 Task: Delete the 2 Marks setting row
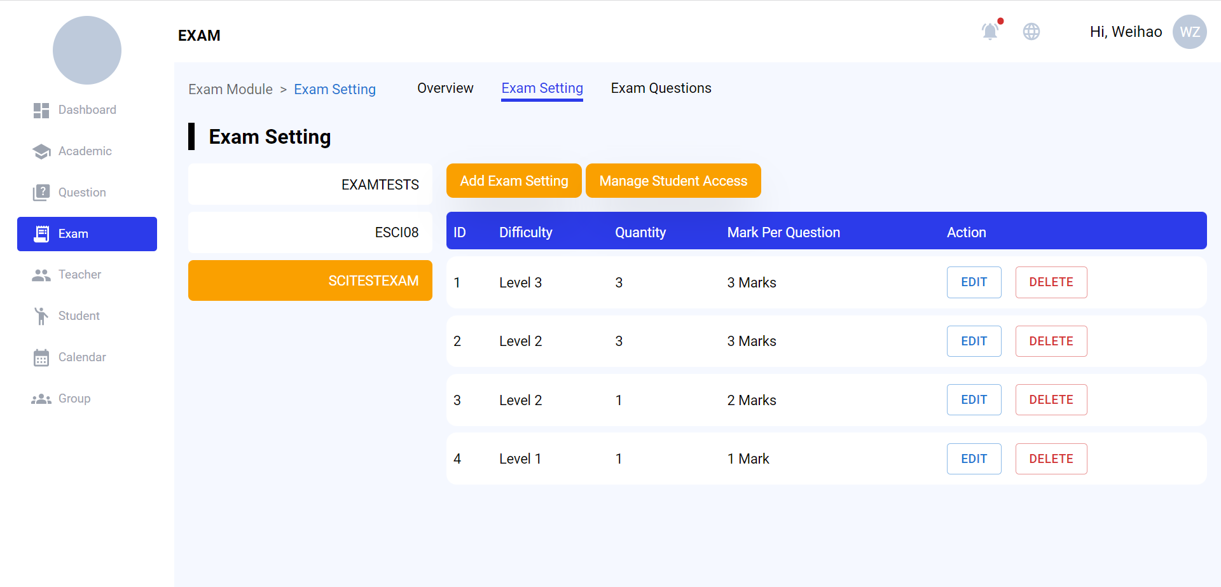tap(1051, 400)
